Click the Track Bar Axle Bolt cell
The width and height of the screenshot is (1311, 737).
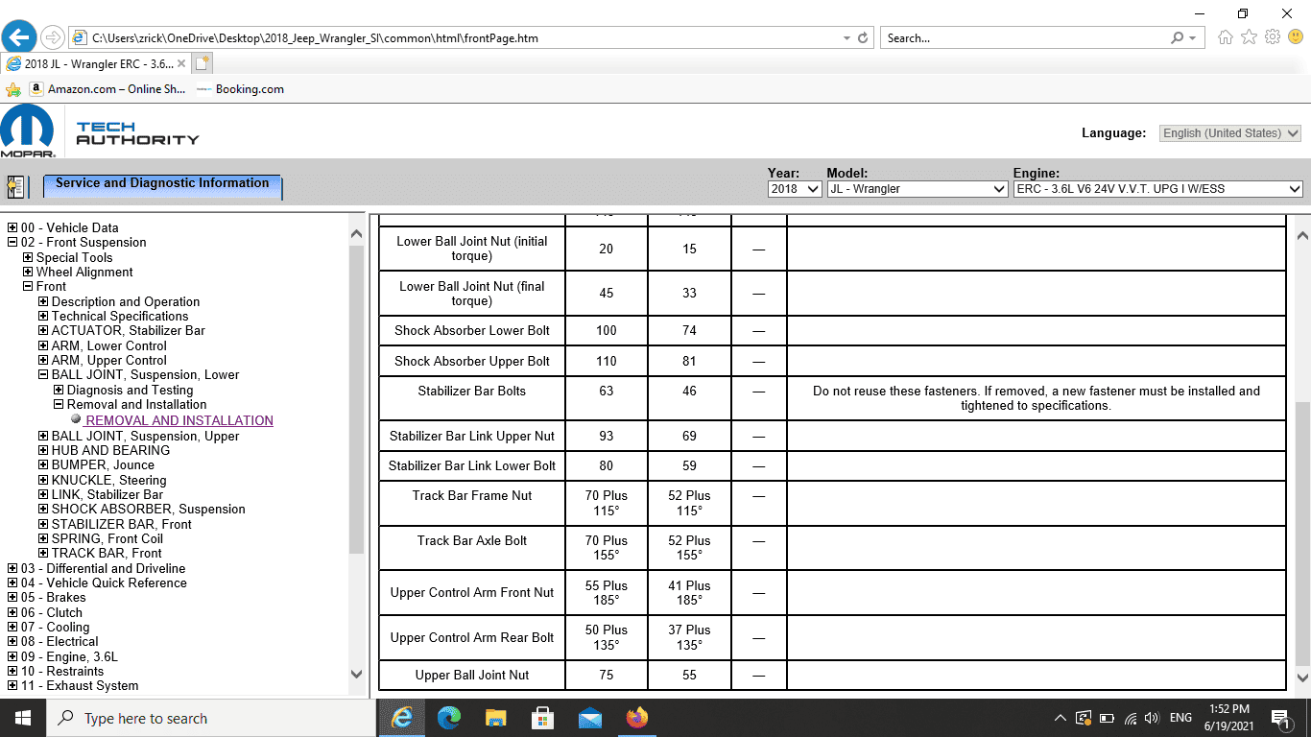click(472, 548)
